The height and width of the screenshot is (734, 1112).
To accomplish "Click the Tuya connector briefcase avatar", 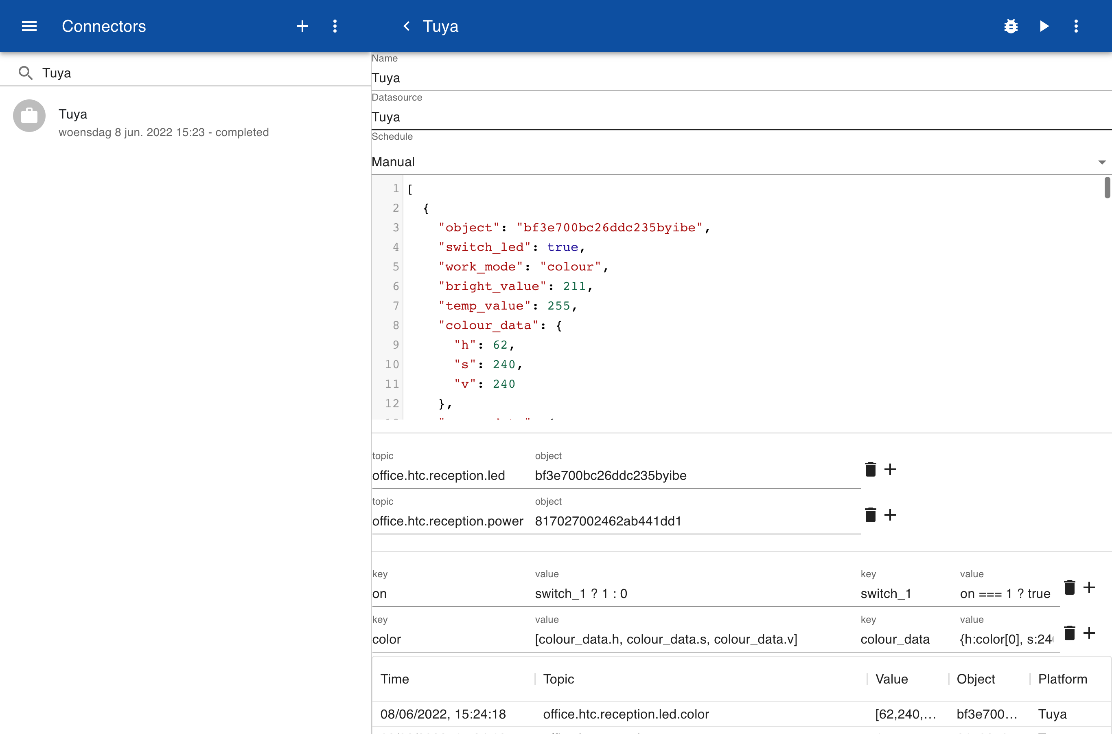I will pyautogui.click(x=29, y=116).
